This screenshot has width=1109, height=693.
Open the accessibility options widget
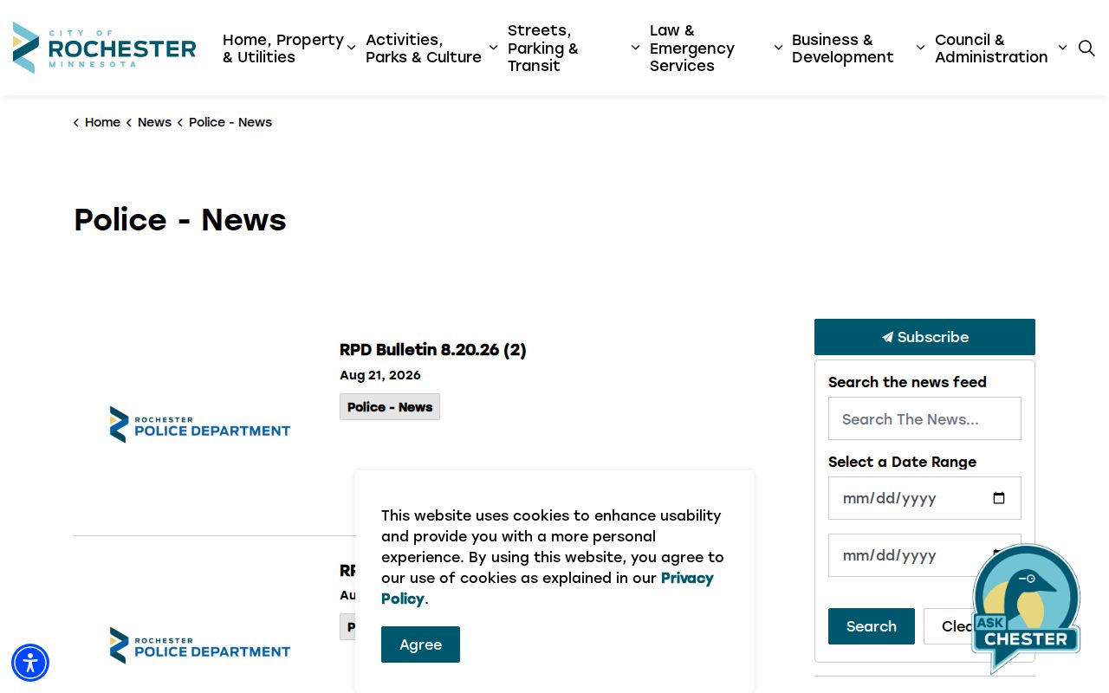coord(30,663)
